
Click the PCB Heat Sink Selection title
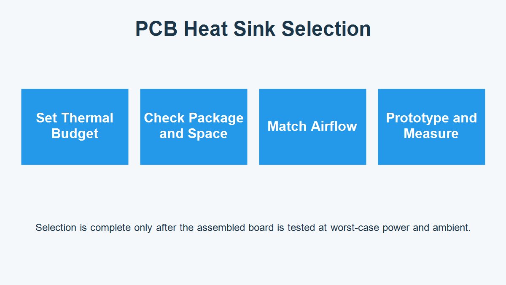[x=253, y=30]
